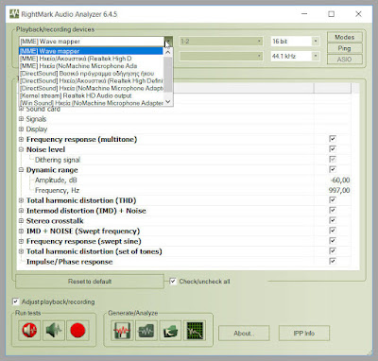Expand Frequency response (multitone) node
This screenshot has height=361, width=378.
coord(21,139)
